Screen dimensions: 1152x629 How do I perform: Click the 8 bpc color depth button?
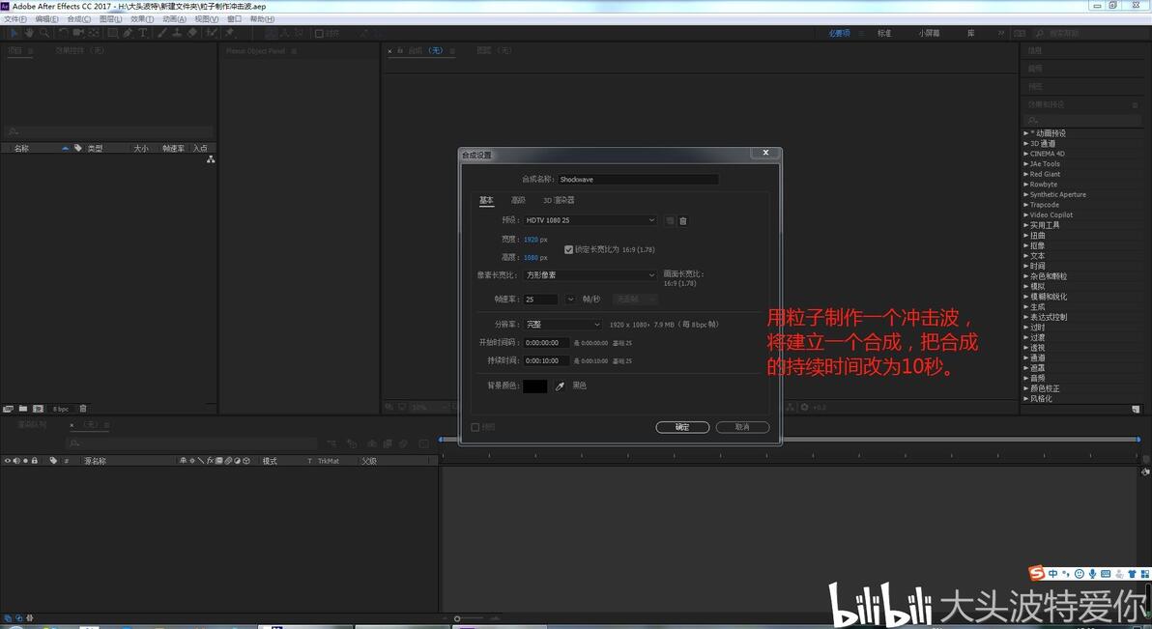point(60,409)
